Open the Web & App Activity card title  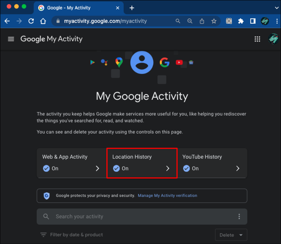[65, 157]
